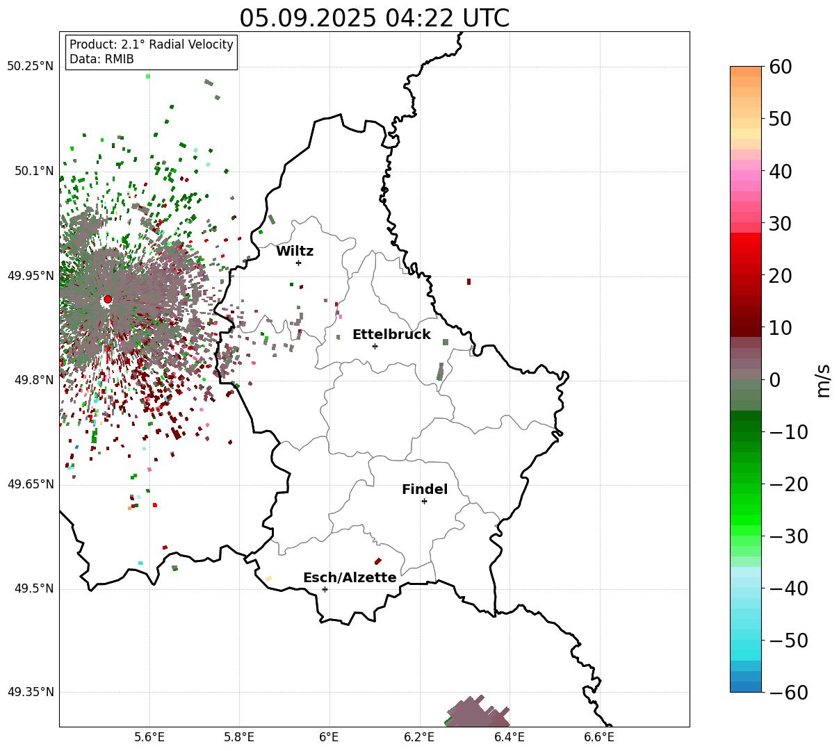Click the 49.95°N latitude label
839x751 pixels.
[31, 276]
